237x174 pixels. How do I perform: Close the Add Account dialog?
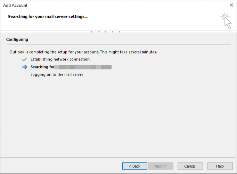pyautogui.click(x=231, y=5)
